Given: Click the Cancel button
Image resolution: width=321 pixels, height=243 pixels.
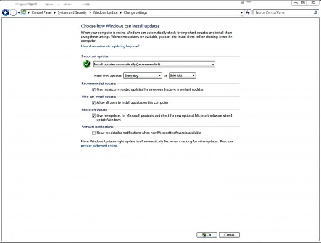Looking at the screenshot, I should coord(229,235).
